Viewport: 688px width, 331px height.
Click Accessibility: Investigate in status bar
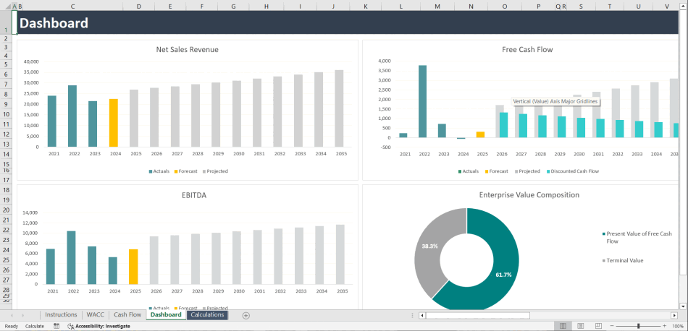pos(98,326)
